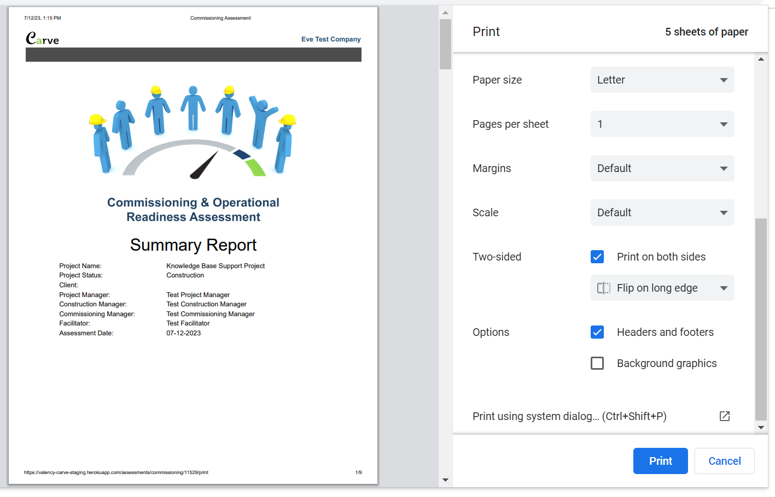This screenshot has width=775, height=497.
Task: Click Knowledge Base Support Project value
Action: 215,266
